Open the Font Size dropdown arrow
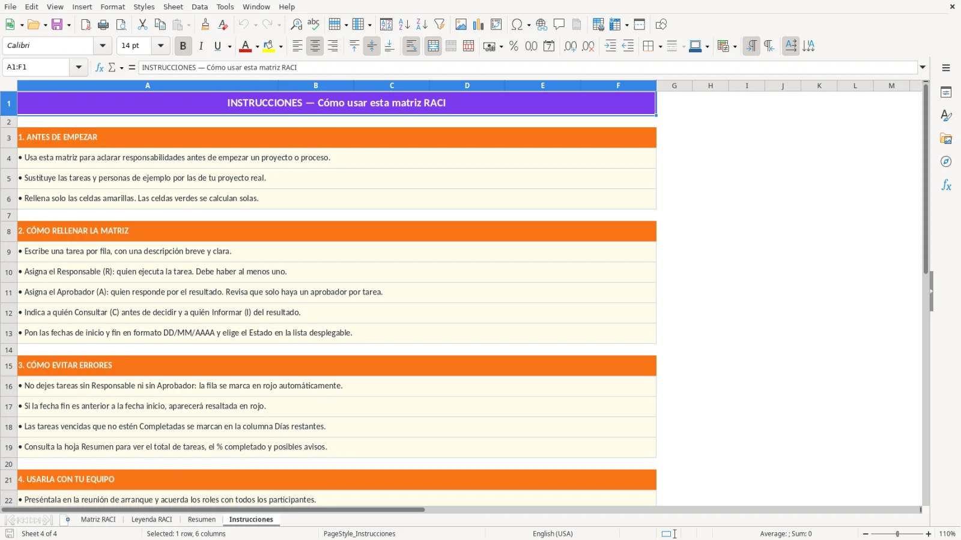961x540 pixels. tap(160, 46)
